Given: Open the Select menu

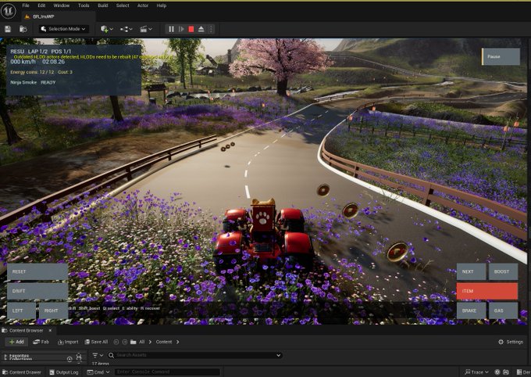Looking at the screenshot, I should tap(123, 5).
